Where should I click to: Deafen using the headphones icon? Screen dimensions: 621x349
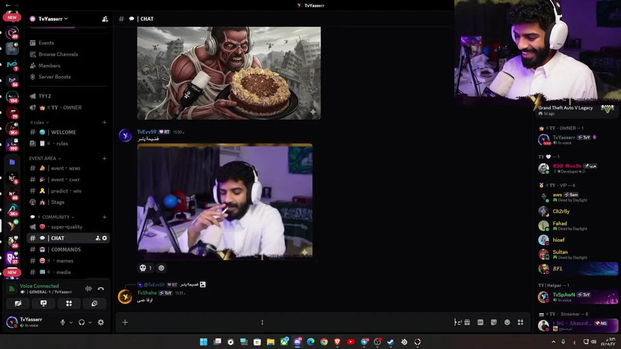point(82,322)
